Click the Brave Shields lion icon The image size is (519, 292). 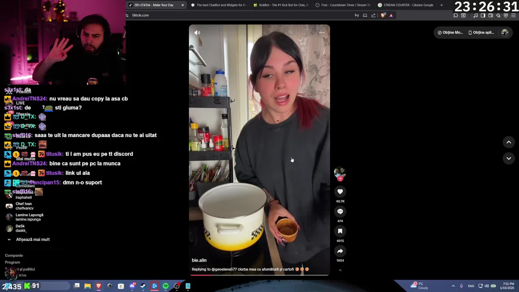(383, 15)
